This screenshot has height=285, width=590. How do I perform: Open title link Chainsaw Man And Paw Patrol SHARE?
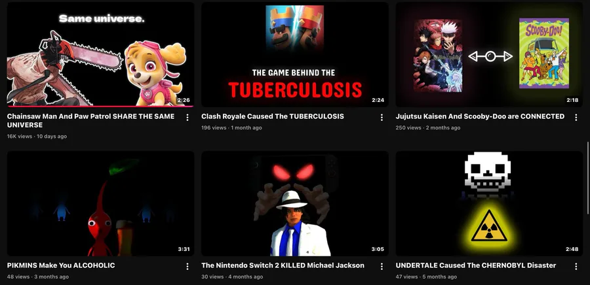click(90, 120)
